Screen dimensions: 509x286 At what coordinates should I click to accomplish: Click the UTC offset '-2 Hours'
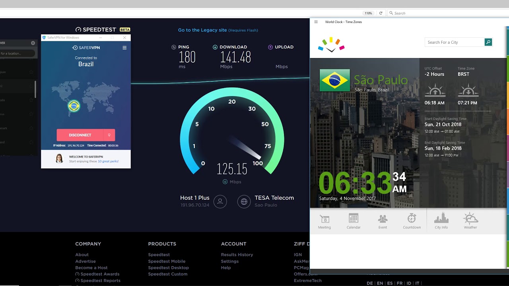click(435, 74)
